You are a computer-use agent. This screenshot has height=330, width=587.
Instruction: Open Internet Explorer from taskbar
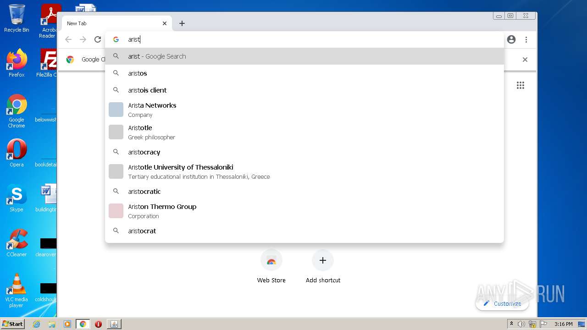click(x=36, y=324)
